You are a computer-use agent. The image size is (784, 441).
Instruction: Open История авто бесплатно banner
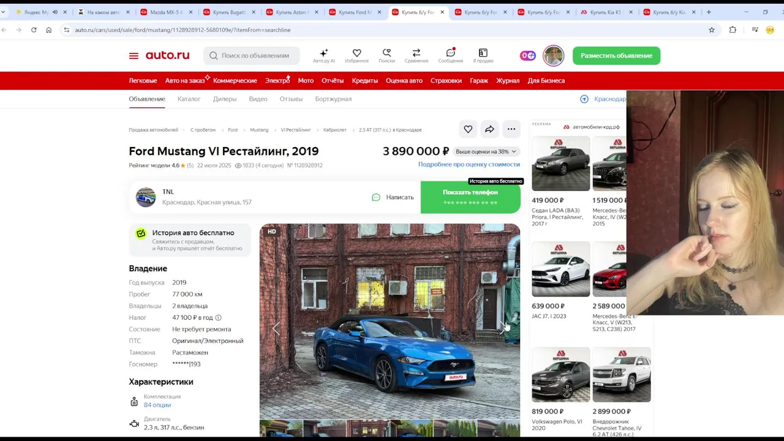190,240
